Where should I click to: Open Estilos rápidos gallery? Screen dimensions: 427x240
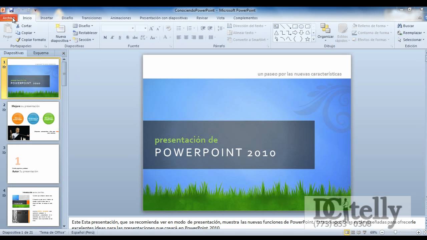coord(342,33)
